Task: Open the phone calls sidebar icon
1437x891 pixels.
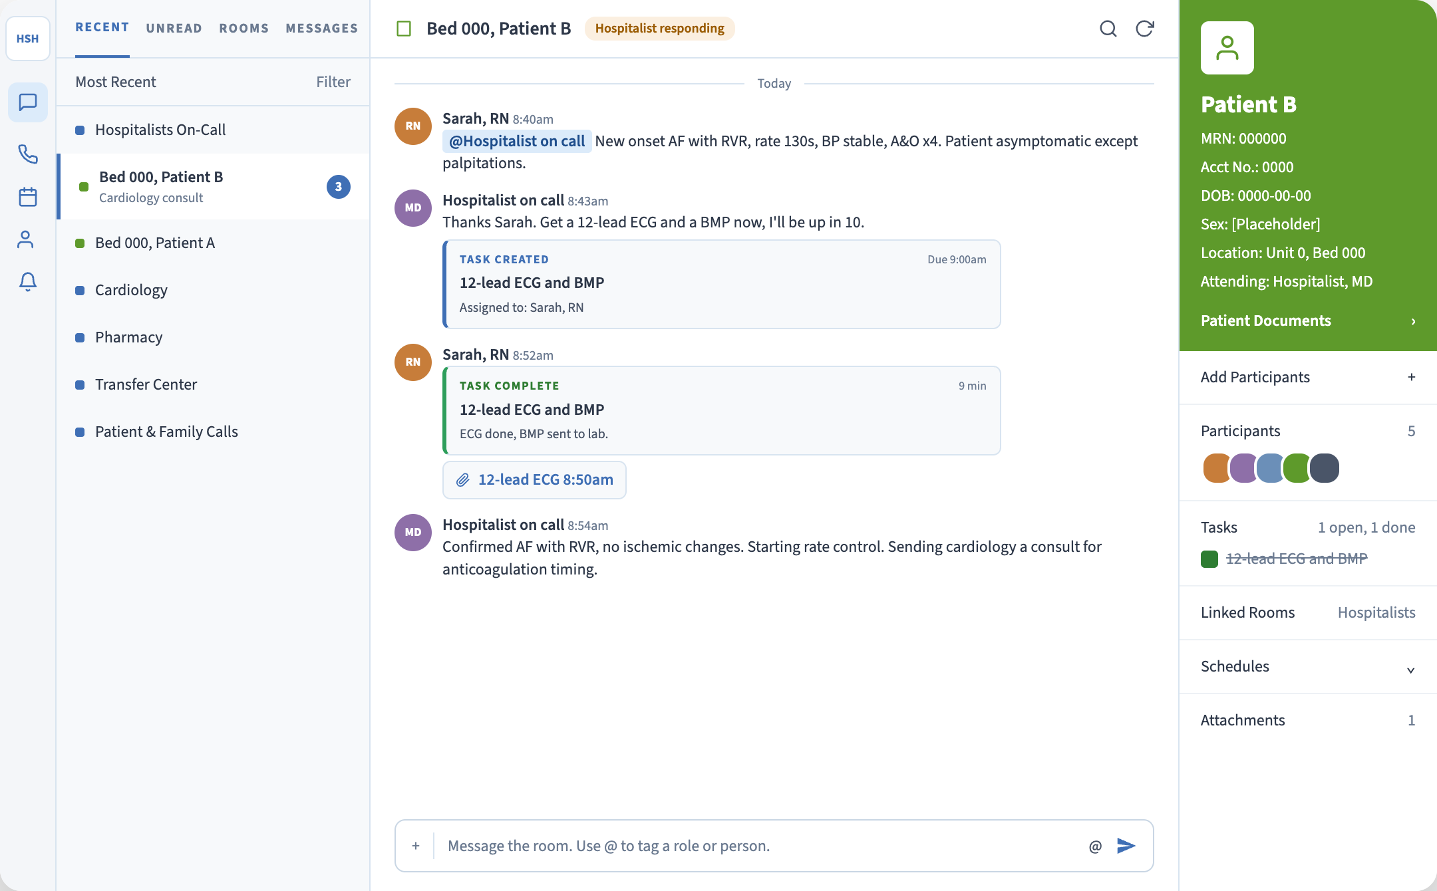Action: click(x=28, y=154)
